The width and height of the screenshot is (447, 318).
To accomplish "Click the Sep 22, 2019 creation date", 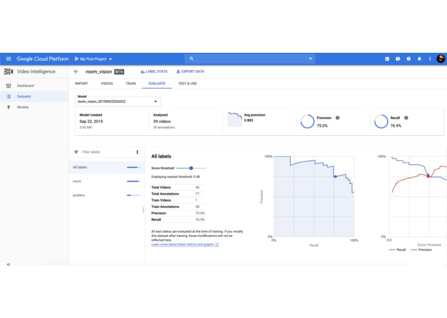I will click(91, 122).
